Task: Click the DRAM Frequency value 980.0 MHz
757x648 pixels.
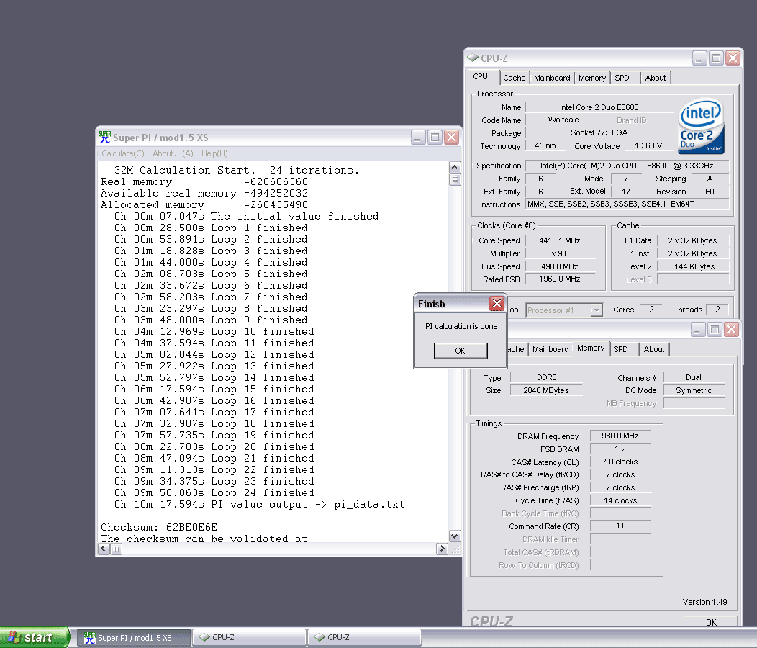Action: coord(620,436)
